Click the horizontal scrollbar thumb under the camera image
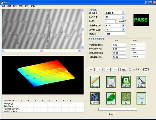This screenshot has width=156, height=120. point(41,51)
